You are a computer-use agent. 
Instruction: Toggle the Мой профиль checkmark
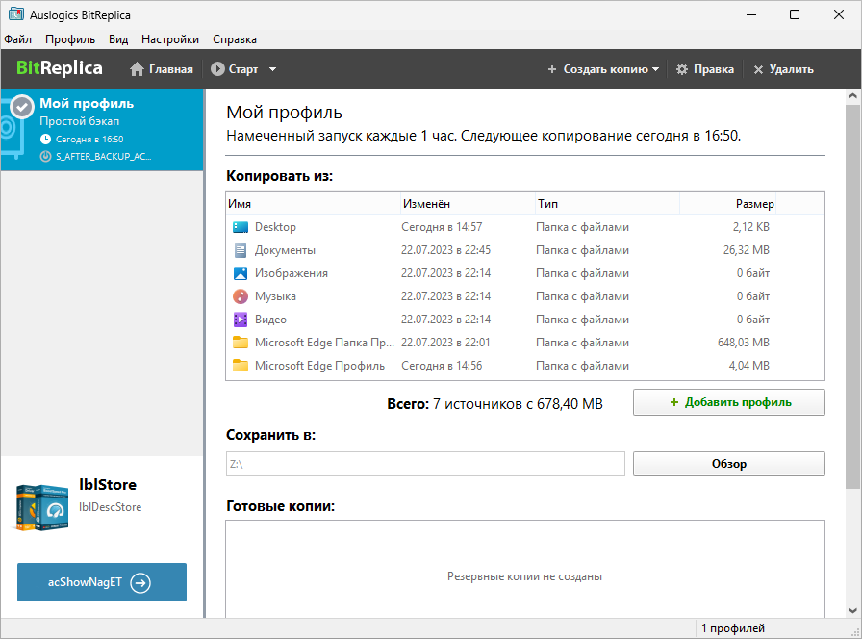coord(22,106)
